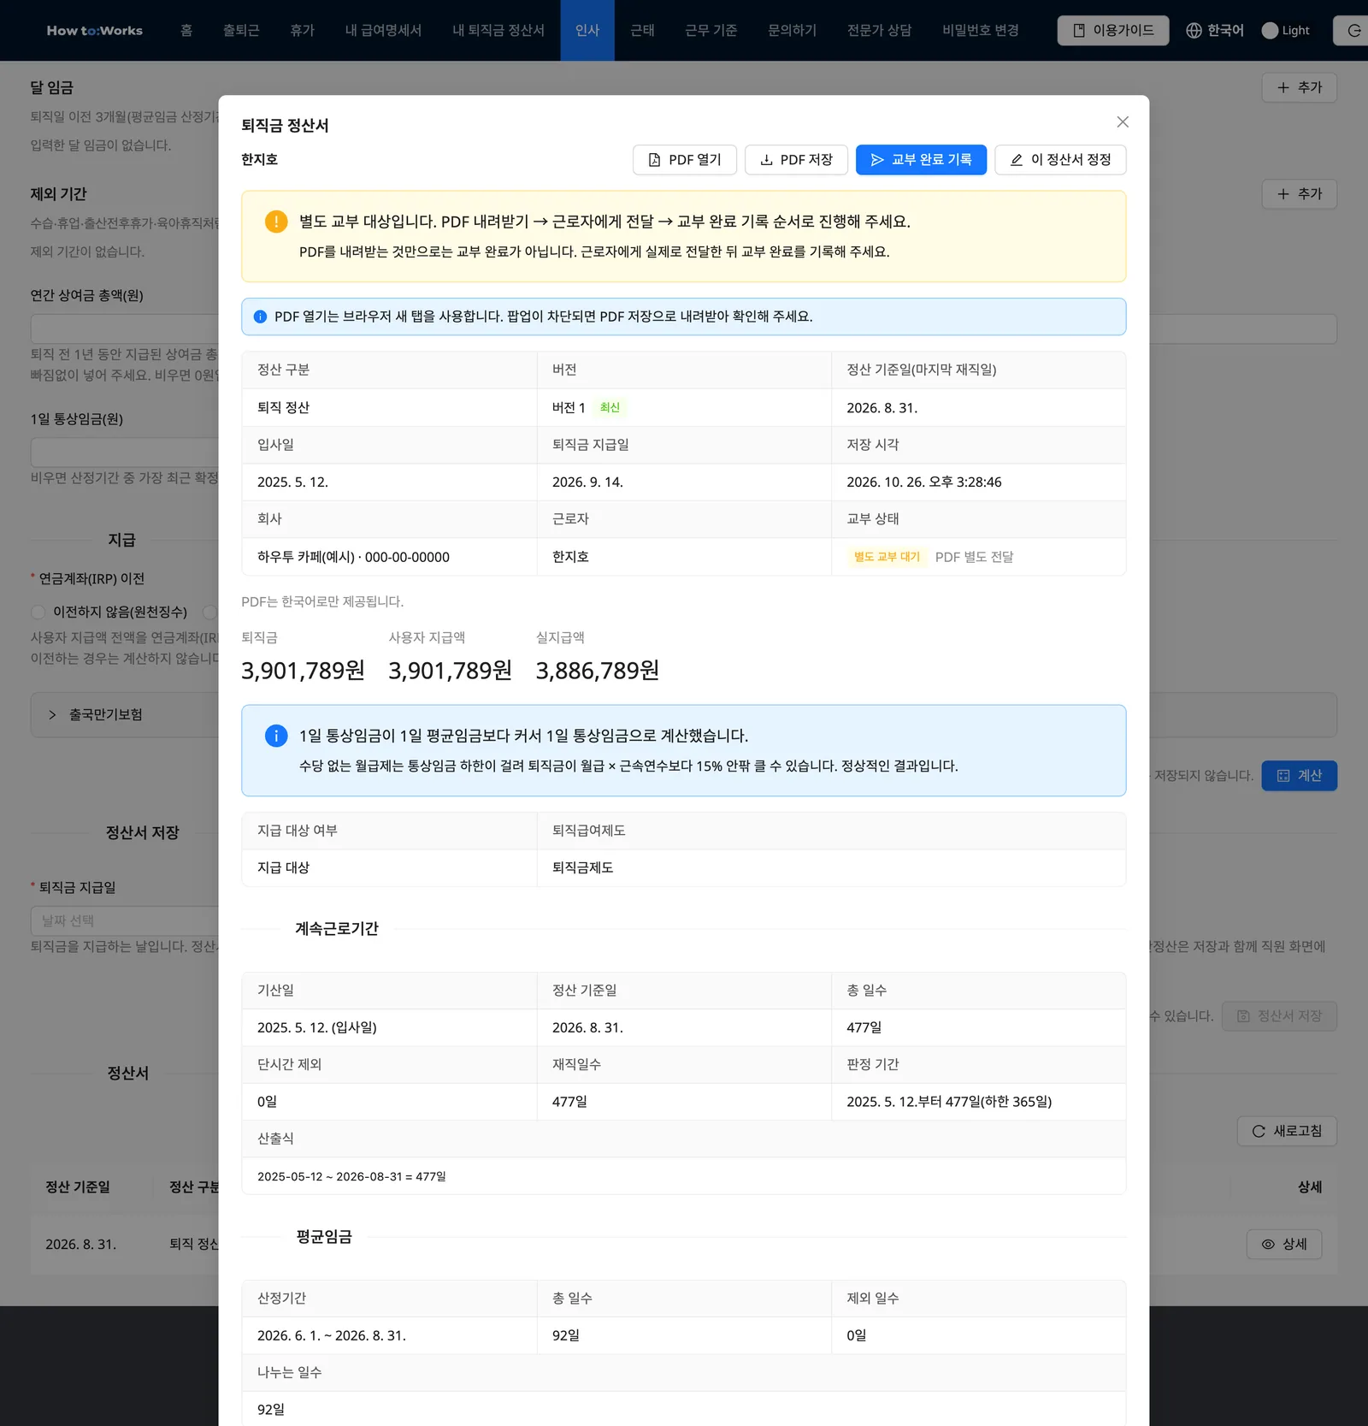The width and height of the screenshot is (1368, 1426).
Task: Click the 새로고침 refresh button
Action: (x=1287, y=1131)
